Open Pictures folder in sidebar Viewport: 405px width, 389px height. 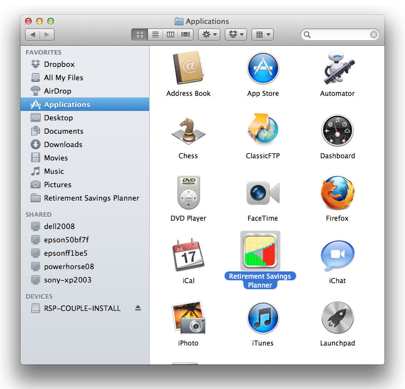85,184
